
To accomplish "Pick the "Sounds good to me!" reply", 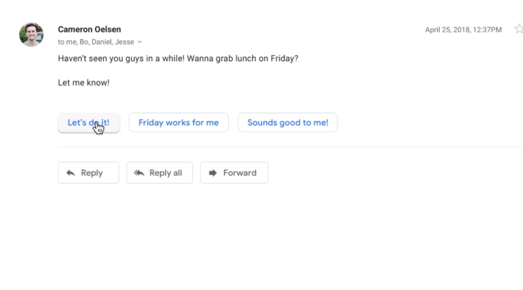I will (x=288, y=123).
